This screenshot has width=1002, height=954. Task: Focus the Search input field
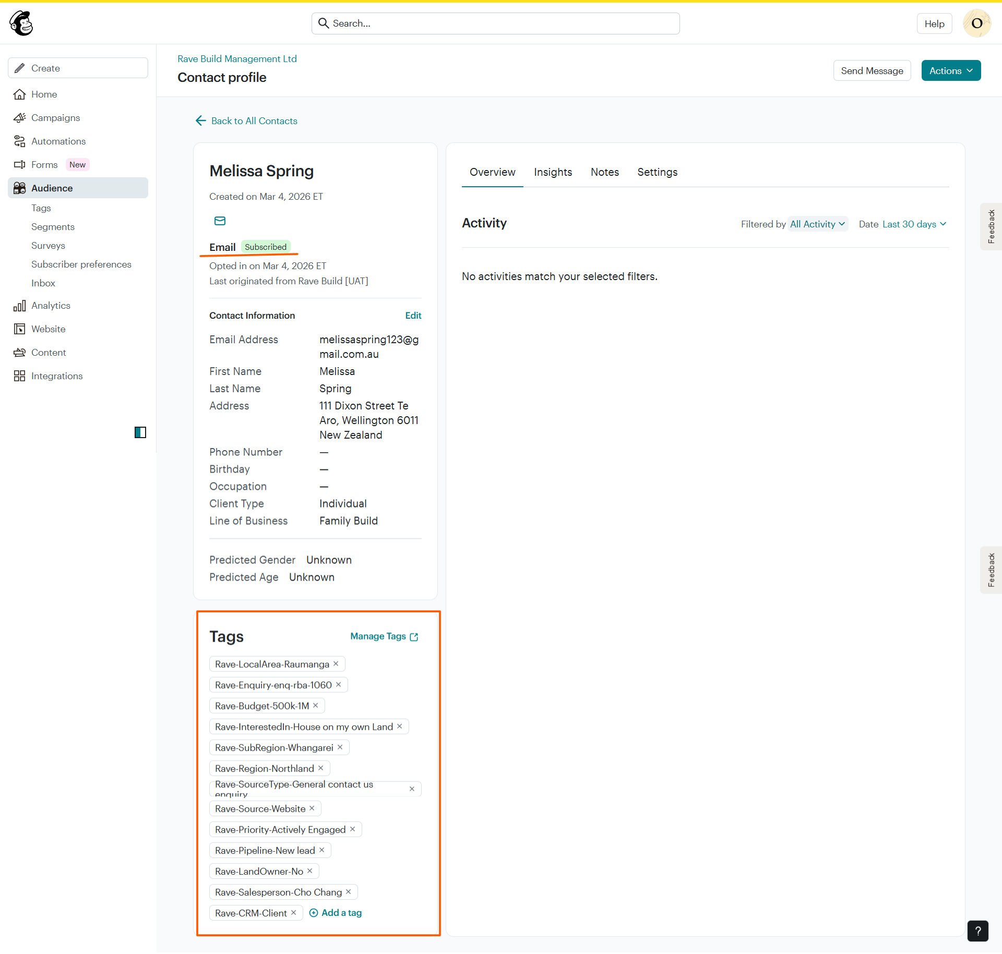(x=496, y=23)
